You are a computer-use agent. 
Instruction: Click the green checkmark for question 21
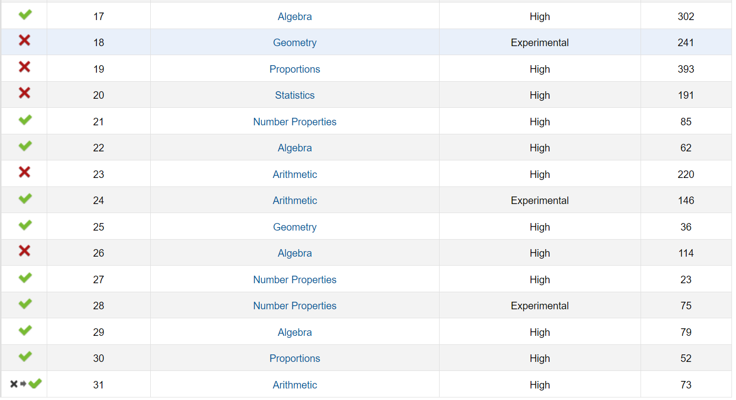pos(25,120)
